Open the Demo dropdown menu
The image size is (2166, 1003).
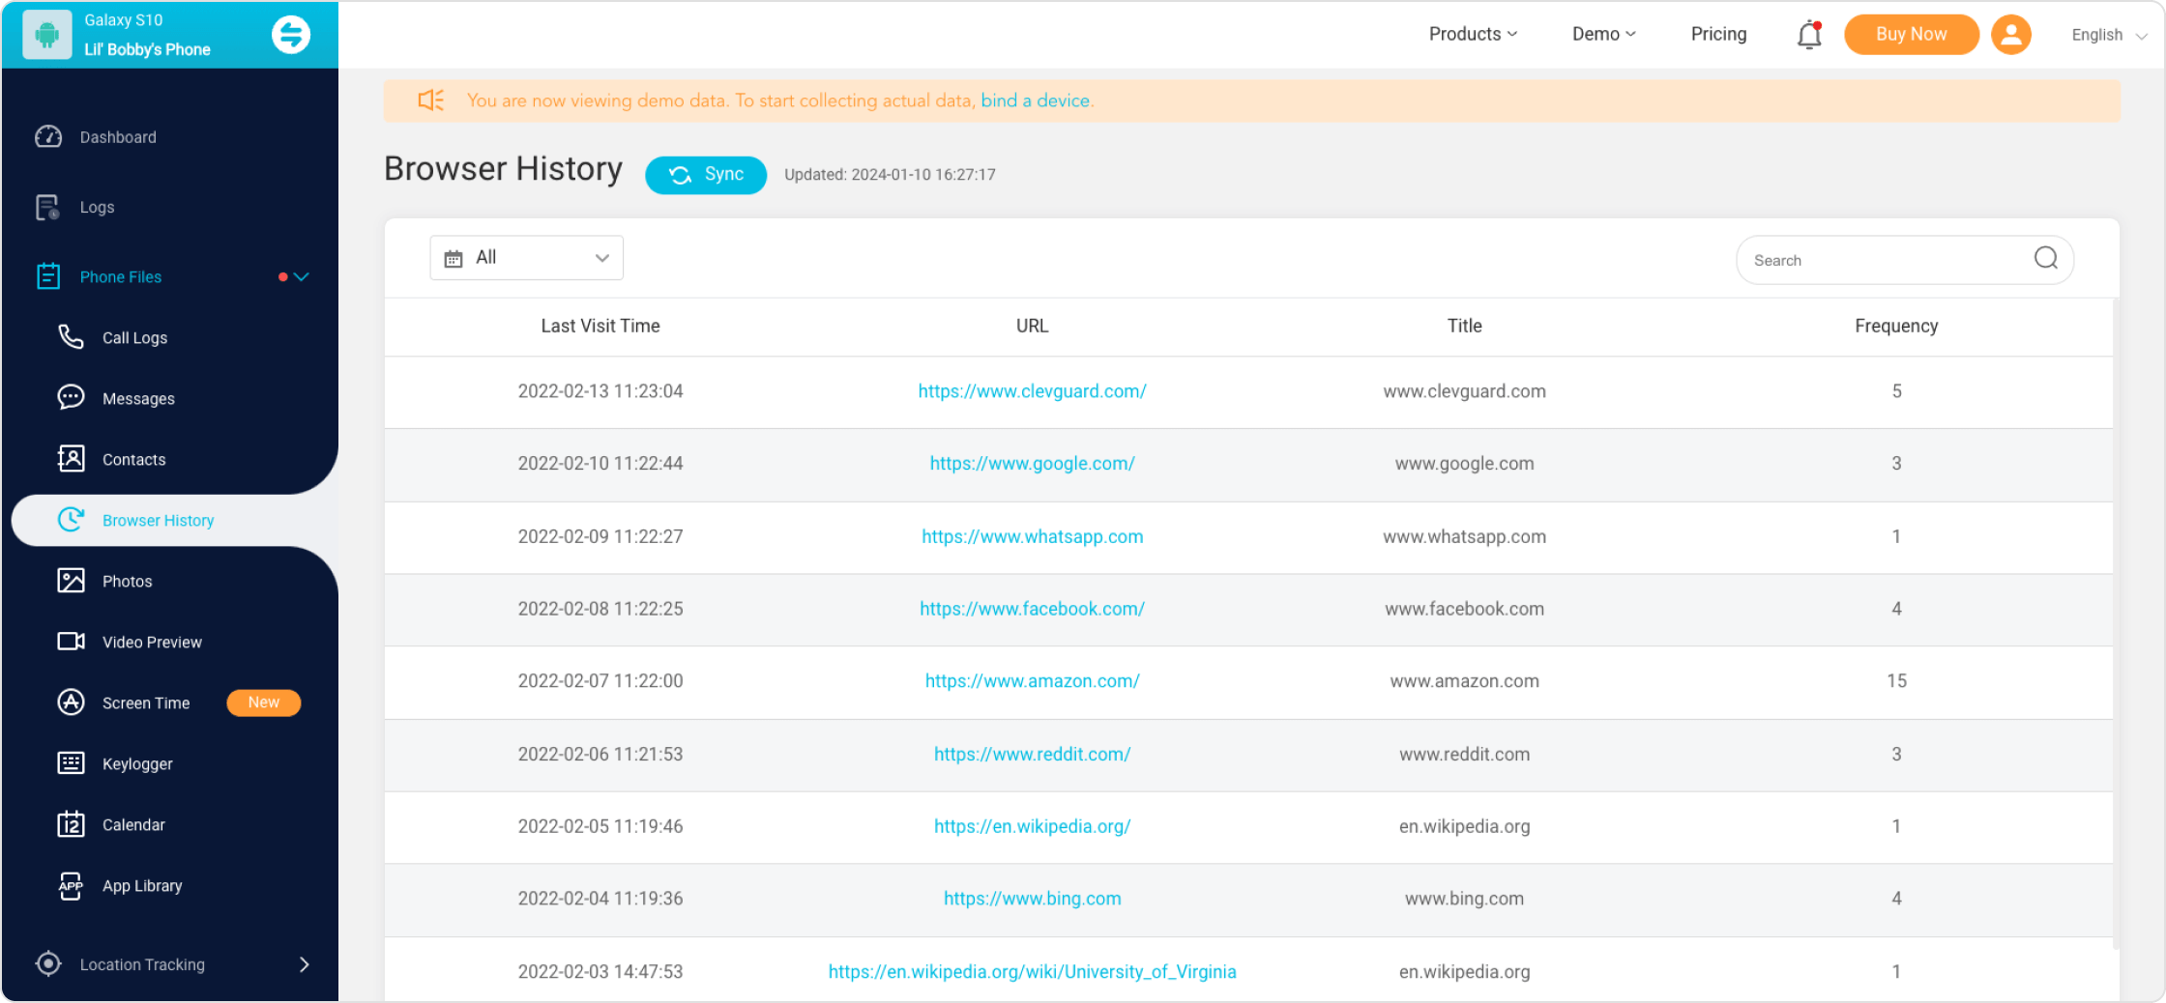click(1604, 34)
